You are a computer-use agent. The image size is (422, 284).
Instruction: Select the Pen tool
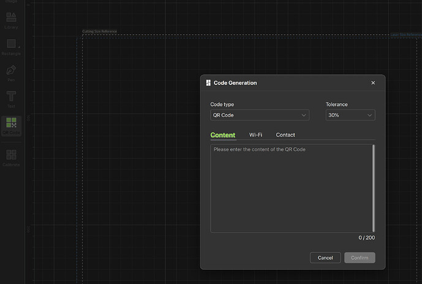click(x=11, y=73)
